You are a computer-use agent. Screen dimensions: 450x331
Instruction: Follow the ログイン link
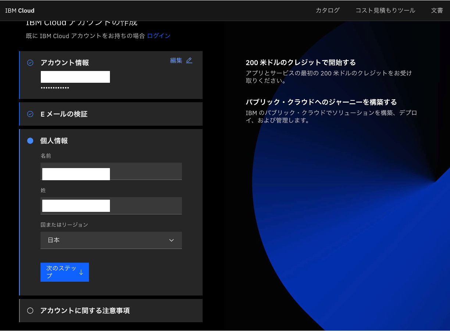[x=159, y=36]
